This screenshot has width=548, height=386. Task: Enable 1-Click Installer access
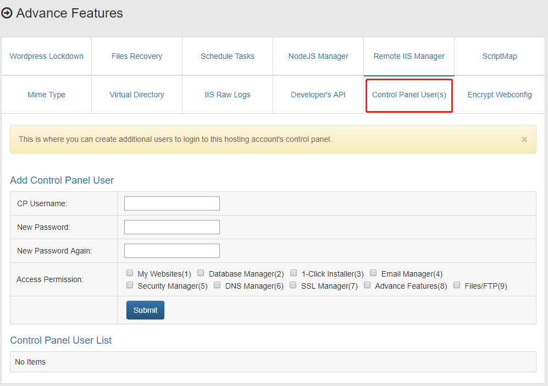[294, 273]
